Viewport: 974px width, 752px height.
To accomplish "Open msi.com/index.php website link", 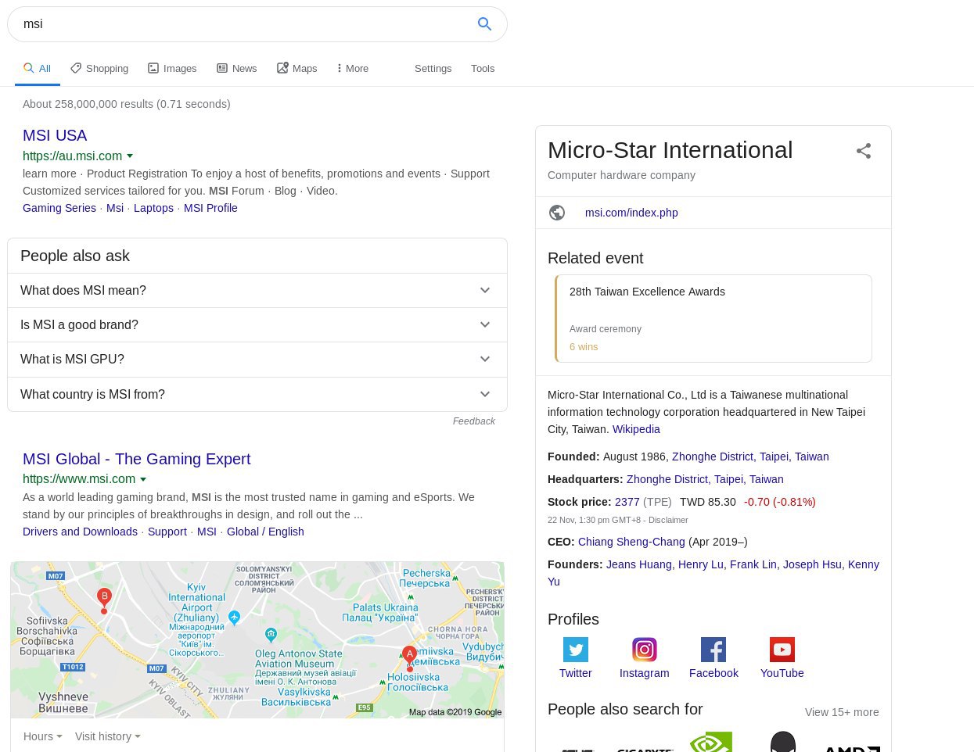I will (x=631, y=213).
